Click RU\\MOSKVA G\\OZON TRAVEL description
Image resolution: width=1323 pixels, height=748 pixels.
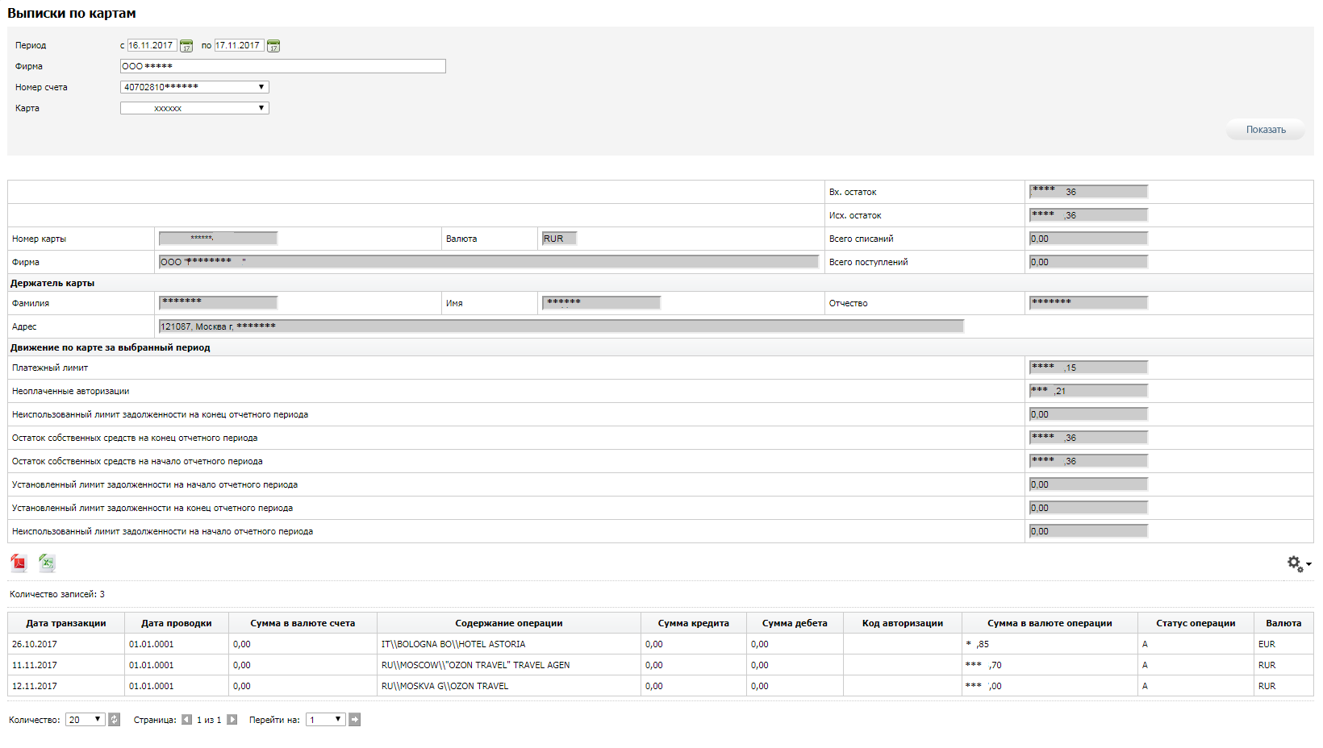pyautogui.click(x=445, y=686)
